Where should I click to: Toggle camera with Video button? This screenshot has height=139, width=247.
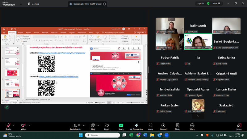pyautogui.click(x=23, y=126)
